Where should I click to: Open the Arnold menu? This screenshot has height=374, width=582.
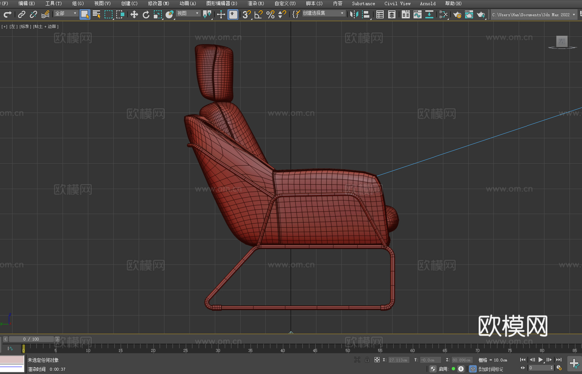click(427, 3)
